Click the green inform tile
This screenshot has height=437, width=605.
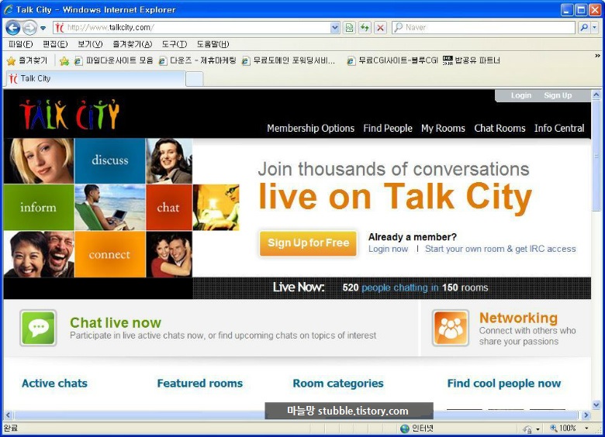pyautogui.click(x=39, y=208)
